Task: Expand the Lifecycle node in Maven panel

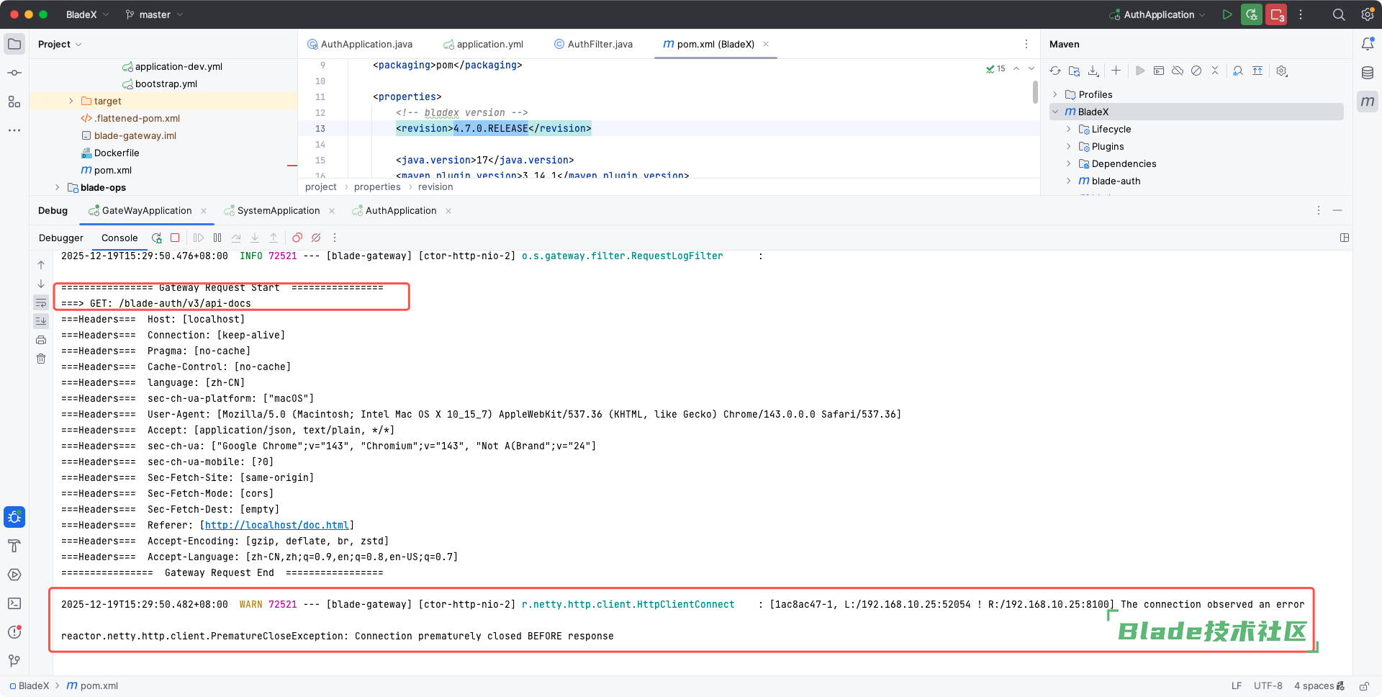Action: [1069, 129]
